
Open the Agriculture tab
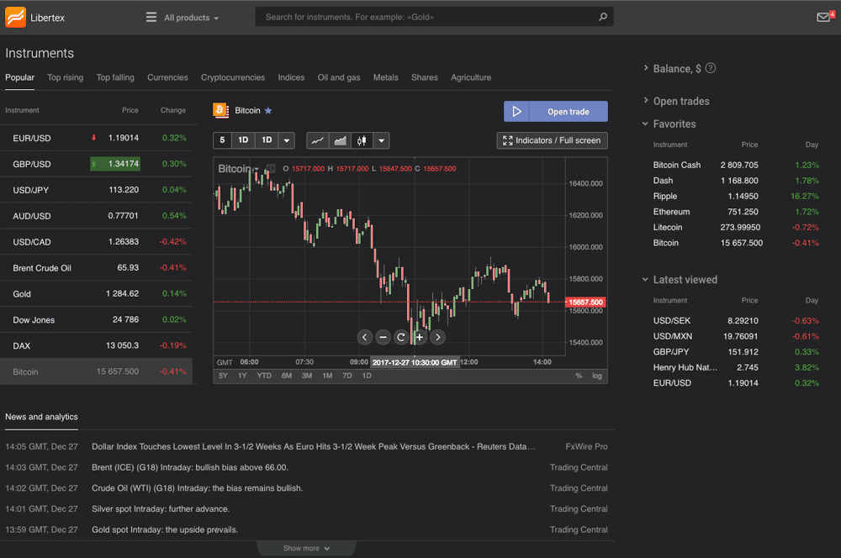click(x=471, y=77)
